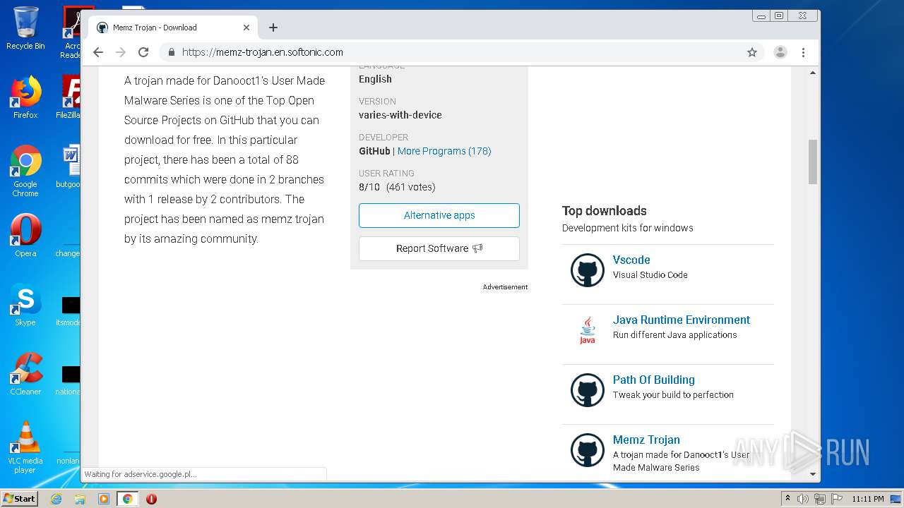Click the 8/10 user rating text

[369, 187]
